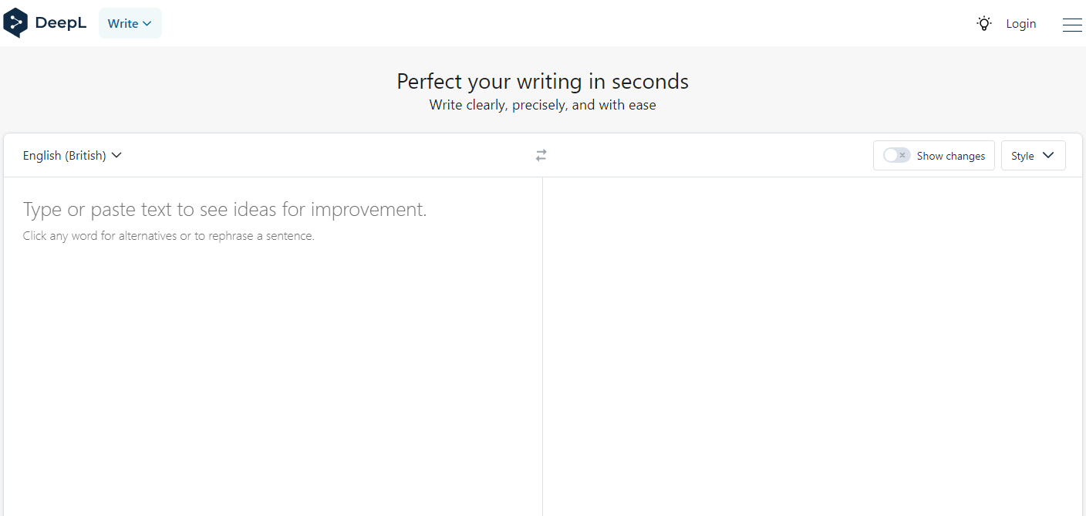The image size is (1086, 516).
Task: Click the DeepL brand name text
Action: click(62, 22)
